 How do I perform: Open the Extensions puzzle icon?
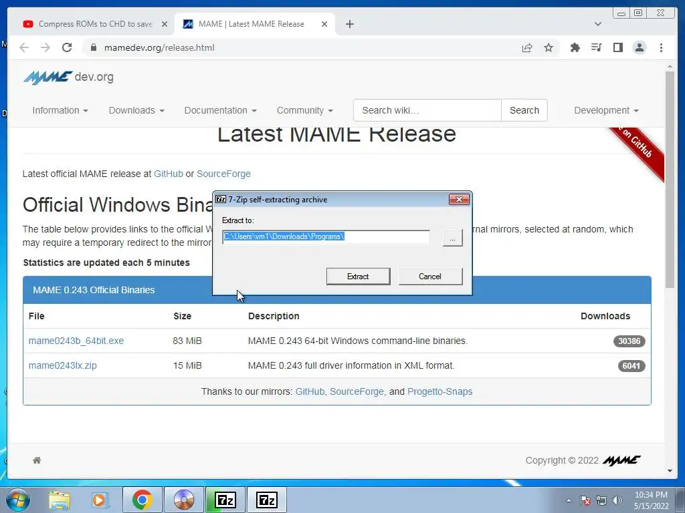pyautogui.click(x=575, y=47)
